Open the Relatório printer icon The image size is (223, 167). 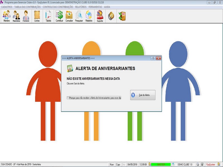89,16
